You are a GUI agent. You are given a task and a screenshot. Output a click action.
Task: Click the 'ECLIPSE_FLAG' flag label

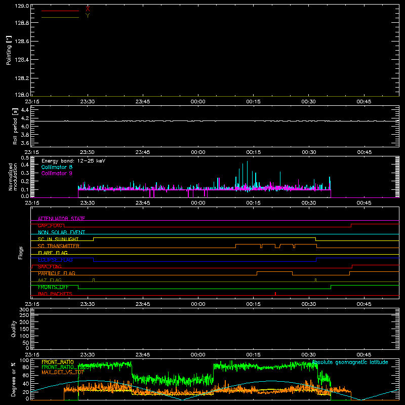(x=55, y=260)
